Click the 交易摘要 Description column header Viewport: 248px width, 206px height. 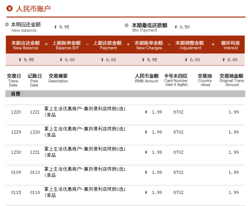tap(58, 78)
